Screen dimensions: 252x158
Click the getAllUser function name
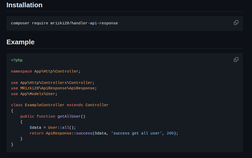click(x=69, y=116)
